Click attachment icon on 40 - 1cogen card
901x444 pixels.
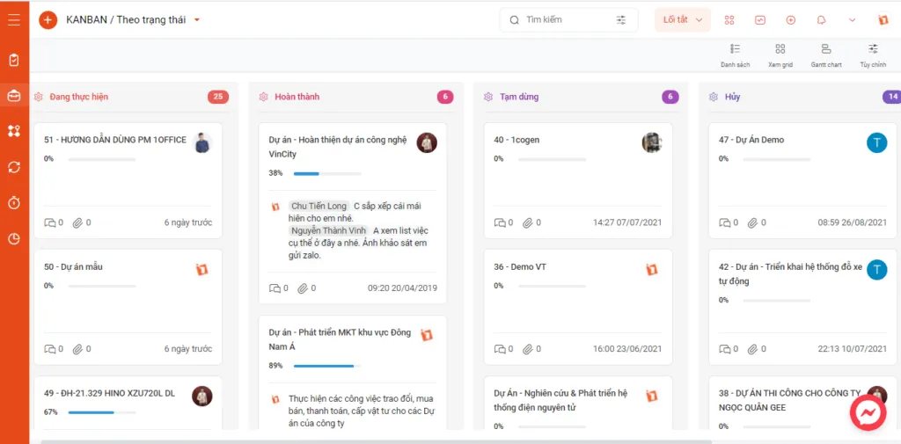(528, 222)
